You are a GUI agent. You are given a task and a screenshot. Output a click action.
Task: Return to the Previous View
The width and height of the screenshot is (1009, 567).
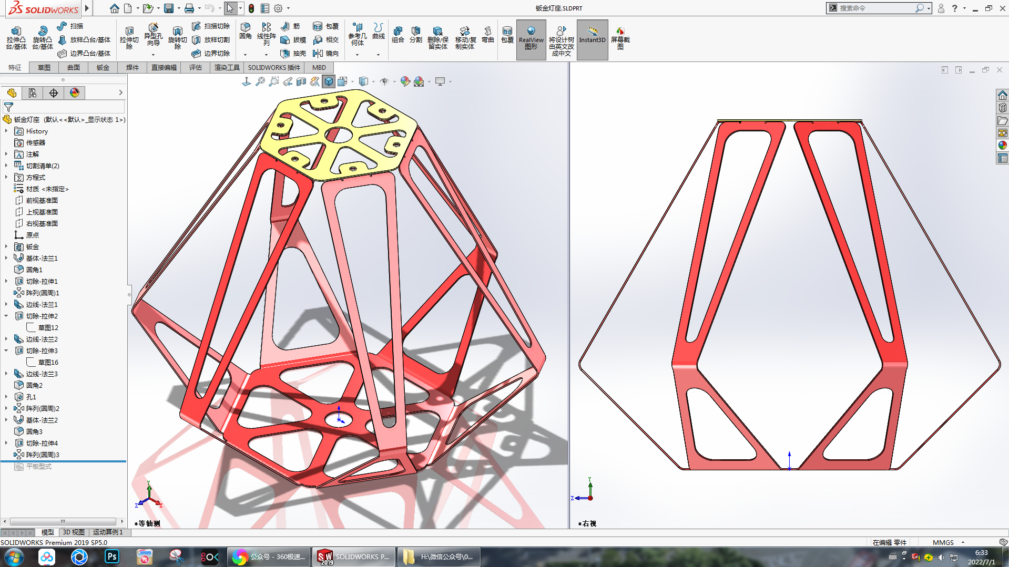point(288,81)
